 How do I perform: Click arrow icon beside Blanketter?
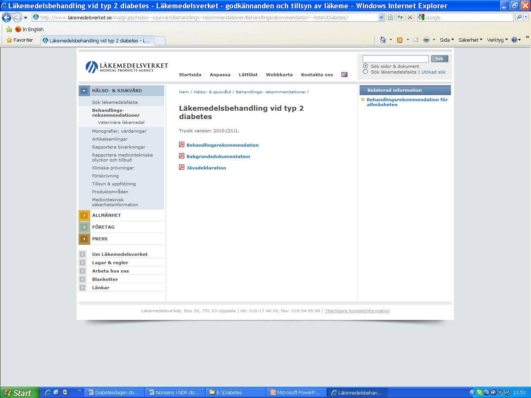[82, 279]
